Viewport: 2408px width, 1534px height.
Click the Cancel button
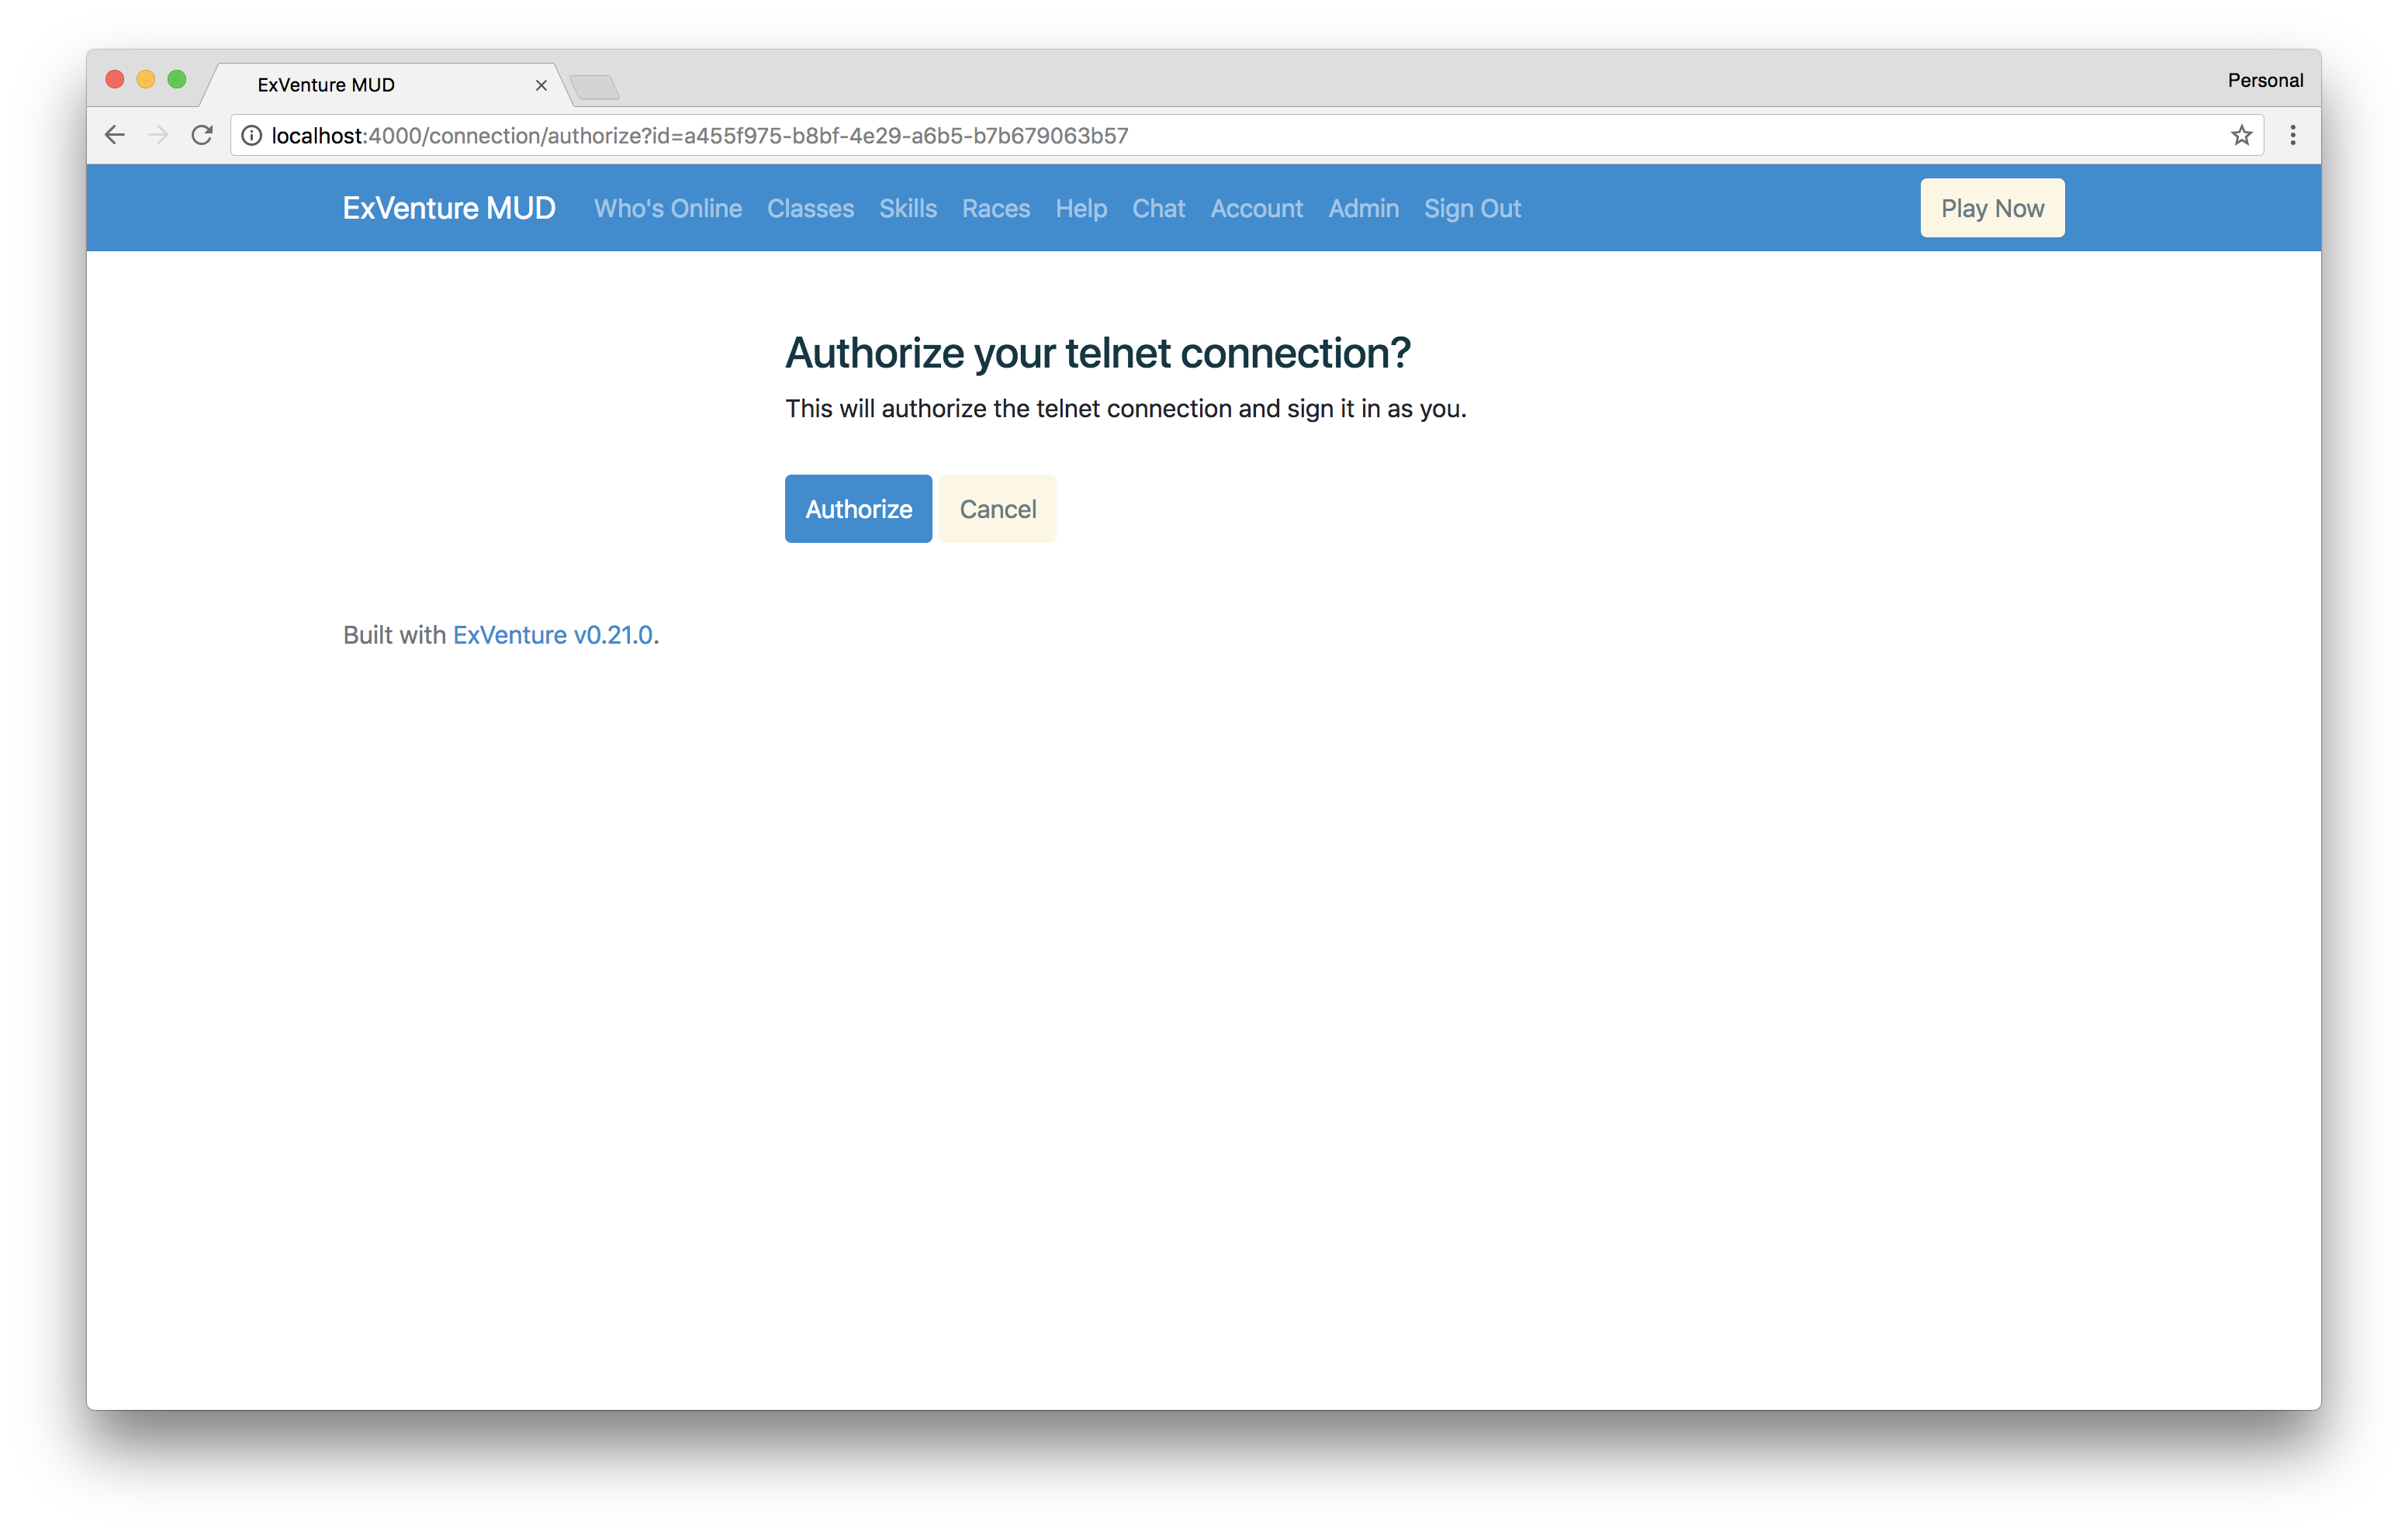(x=997, y=507)
